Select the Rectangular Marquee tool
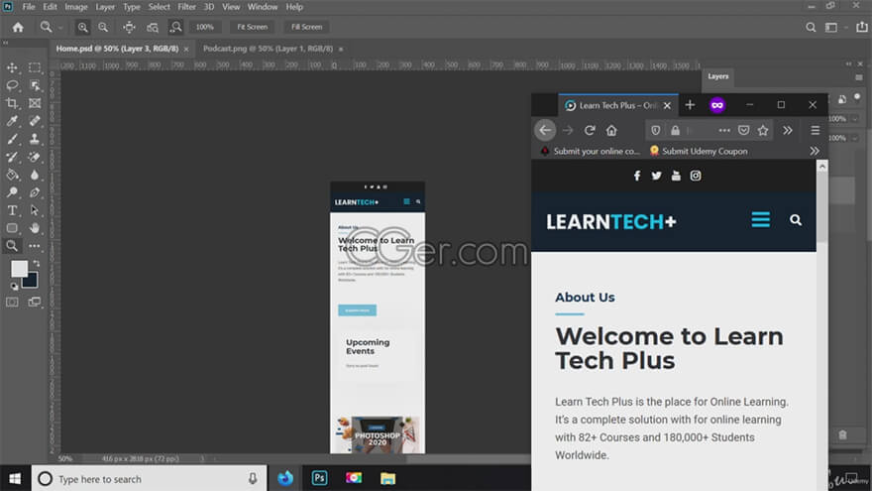The height and width of the screenshot is (491, 872). click(35, 67)
